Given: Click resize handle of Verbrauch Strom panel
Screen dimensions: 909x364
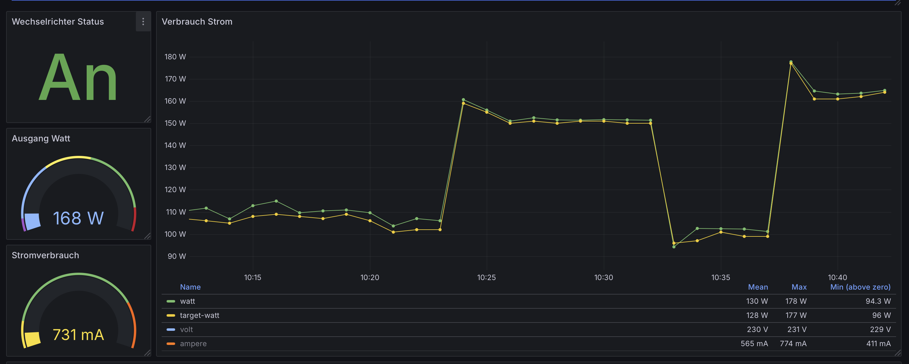Looking at the screenshot, I should coord(898,352).
